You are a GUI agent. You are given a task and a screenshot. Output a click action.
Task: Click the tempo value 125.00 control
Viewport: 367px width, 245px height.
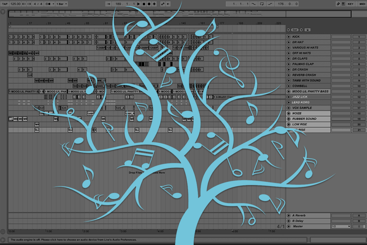click(x=16, y=4)
